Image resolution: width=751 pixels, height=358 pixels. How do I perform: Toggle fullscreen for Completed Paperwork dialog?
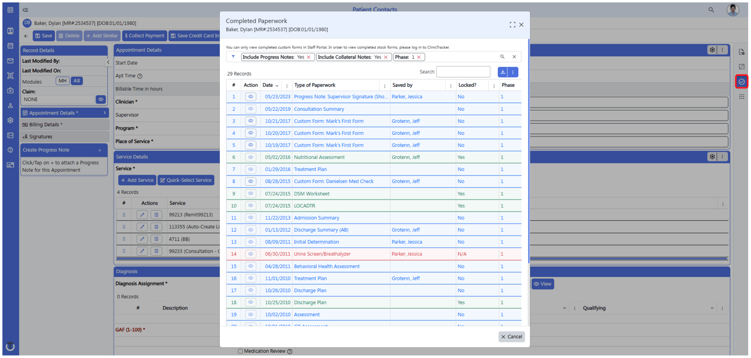click(512, 25)
